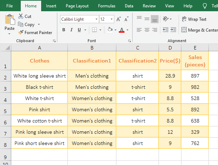Image resolution: width=218 pixels, height=165 pixels.
Task: Switch to the Data tab
Action: coord(129,6)
